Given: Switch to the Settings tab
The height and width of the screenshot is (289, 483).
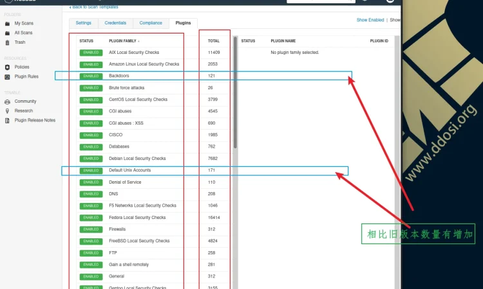Looking at the screenshot, I should (84, 23).
